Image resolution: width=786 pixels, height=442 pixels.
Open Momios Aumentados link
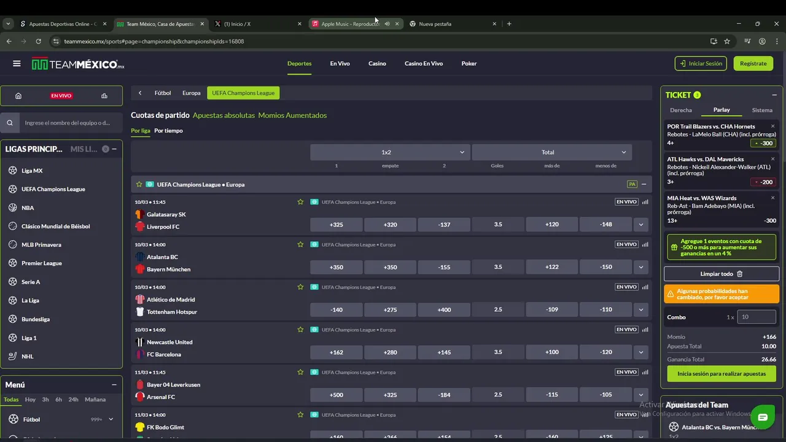pos(292,115)
